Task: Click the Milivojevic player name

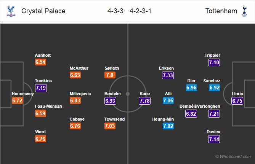Action: pos(80,94)
